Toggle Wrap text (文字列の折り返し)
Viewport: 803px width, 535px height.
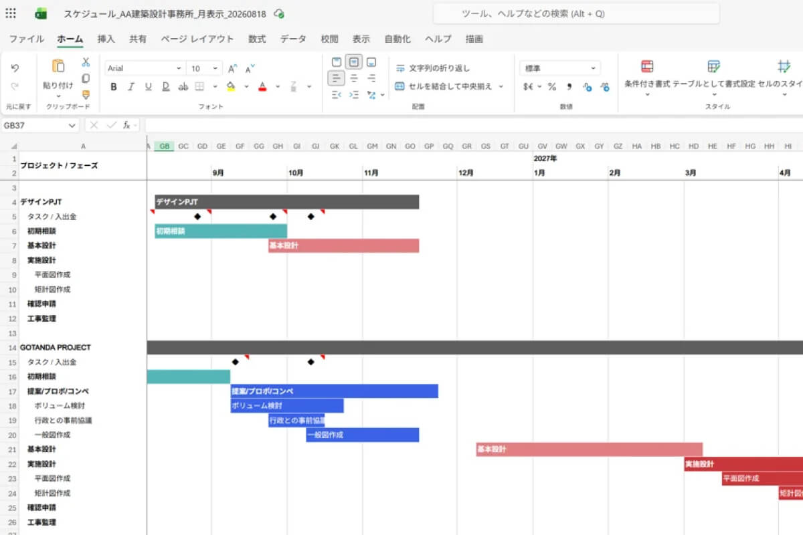point(433,68)
